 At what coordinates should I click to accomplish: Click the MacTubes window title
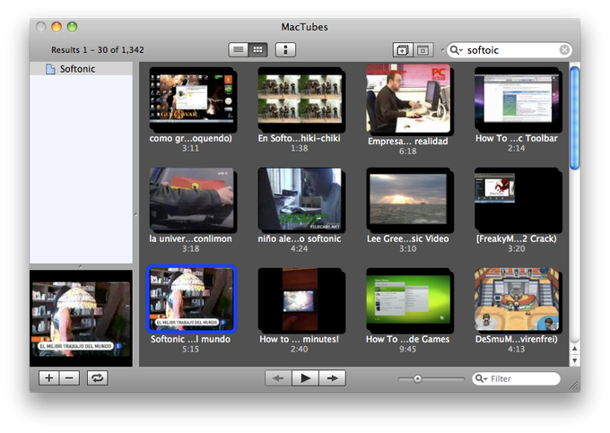(x=305, y=27)
